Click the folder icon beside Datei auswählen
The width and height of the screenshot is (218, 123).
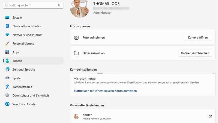[76, 53]
